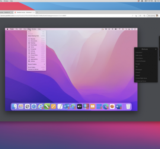Open Spotlight search in remote menu bar
The width and height of the screenshot is (160, 149).
126,29
